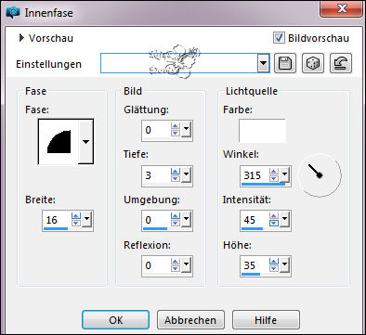Image resolution: width=366 pixels, height=335 pixels.
Task: Click the Abbrechen button
Action: click(x=190, y=320)
